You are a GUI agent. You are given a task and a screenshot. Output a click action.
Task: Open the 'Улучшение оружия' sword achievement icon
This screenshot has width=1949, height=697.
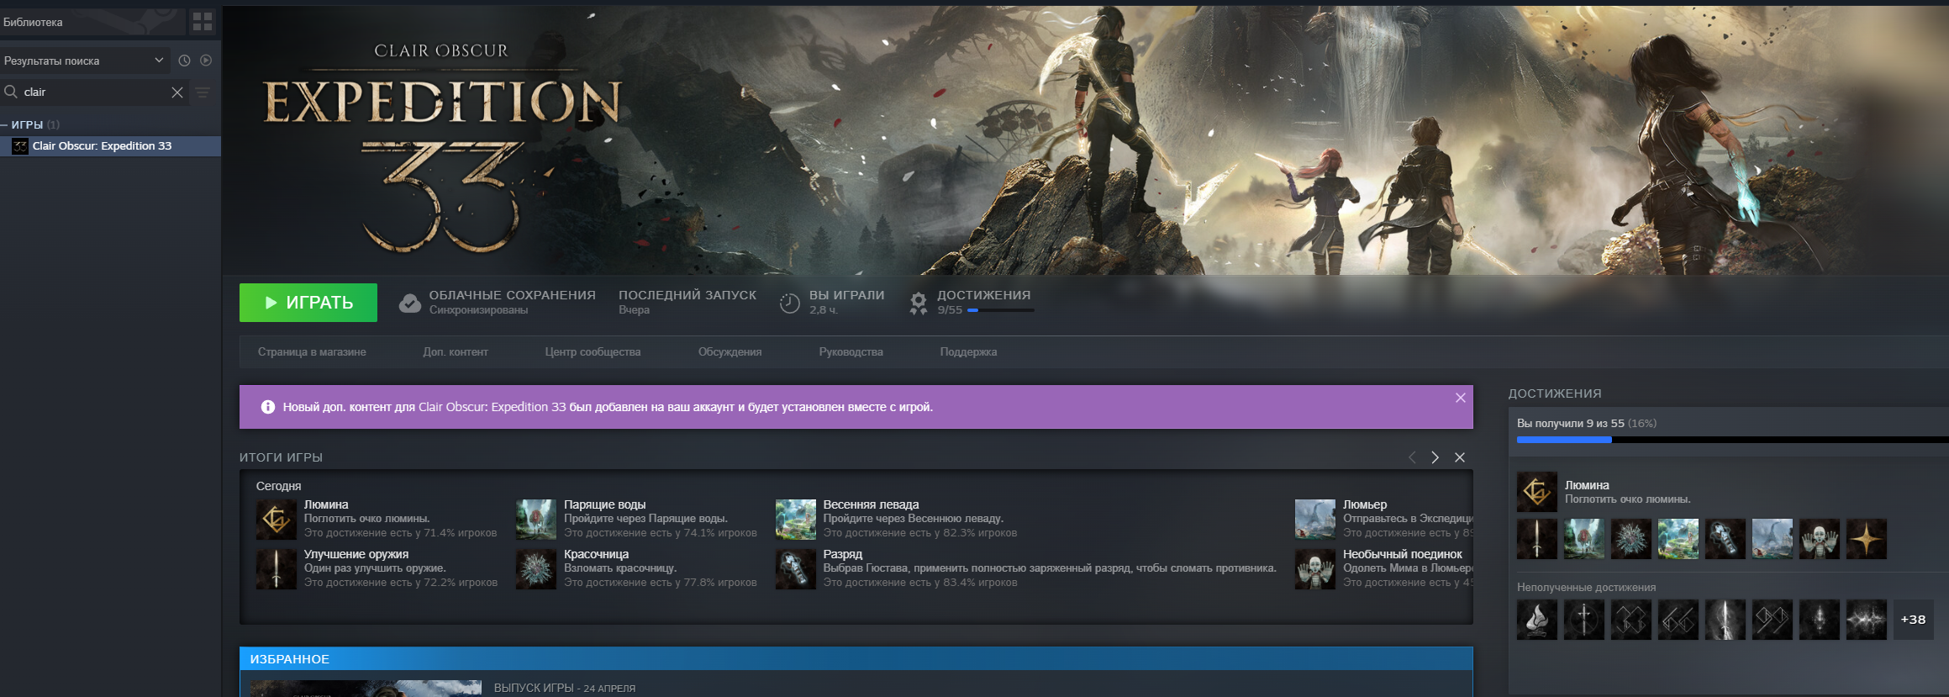pos(277,569)
